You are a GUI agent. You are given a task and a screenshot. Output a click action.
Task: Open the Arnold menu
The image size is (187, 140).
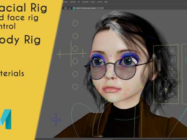click(x=100, y=2)
